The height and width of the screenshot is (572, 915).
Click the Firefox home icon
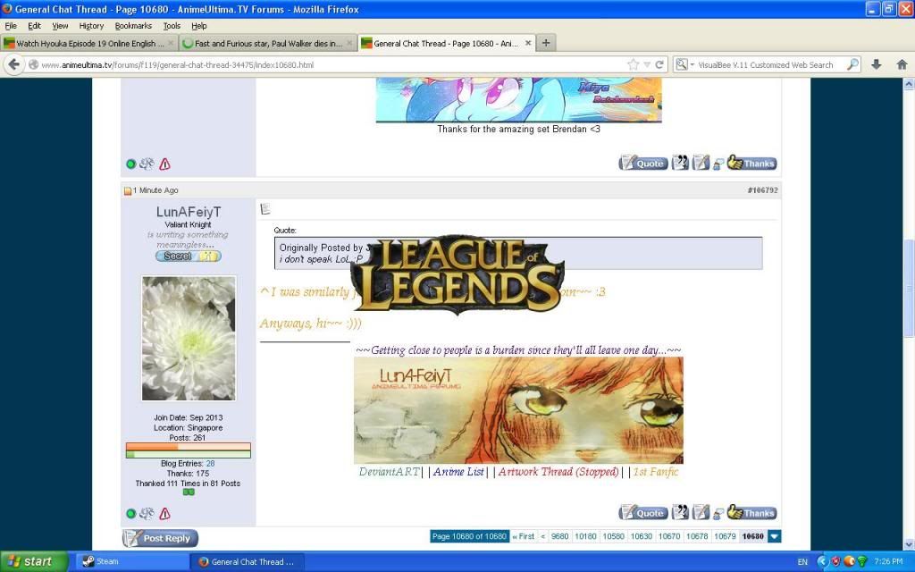901,64
